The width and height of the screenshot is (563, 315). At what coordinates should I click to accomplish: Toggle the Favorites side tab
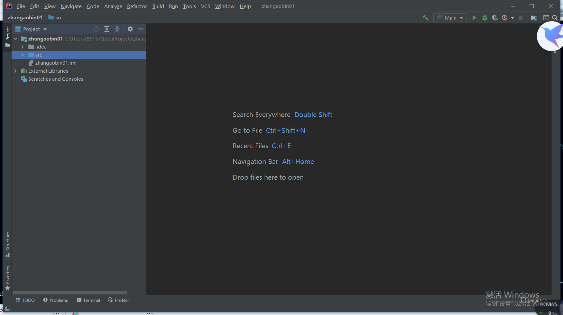click(x=8, y=278)
